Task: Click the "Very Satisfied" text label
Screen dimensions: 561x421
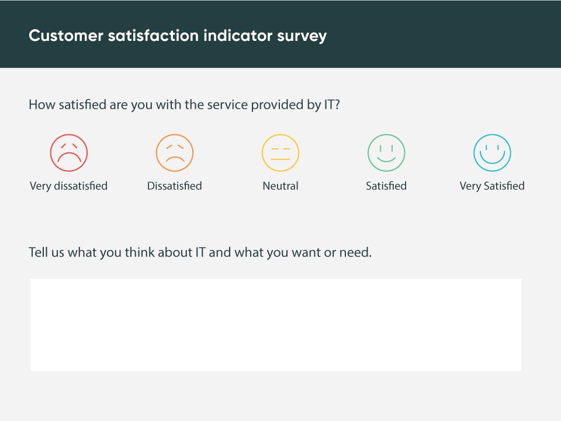Action: (x=492, y=186)
